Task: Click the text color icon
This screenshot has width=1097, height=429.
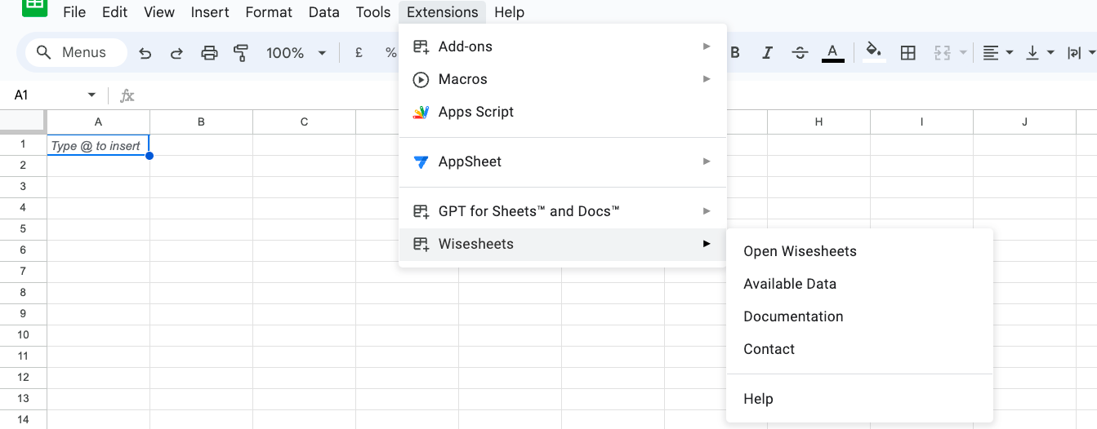Action: [832, 52]
